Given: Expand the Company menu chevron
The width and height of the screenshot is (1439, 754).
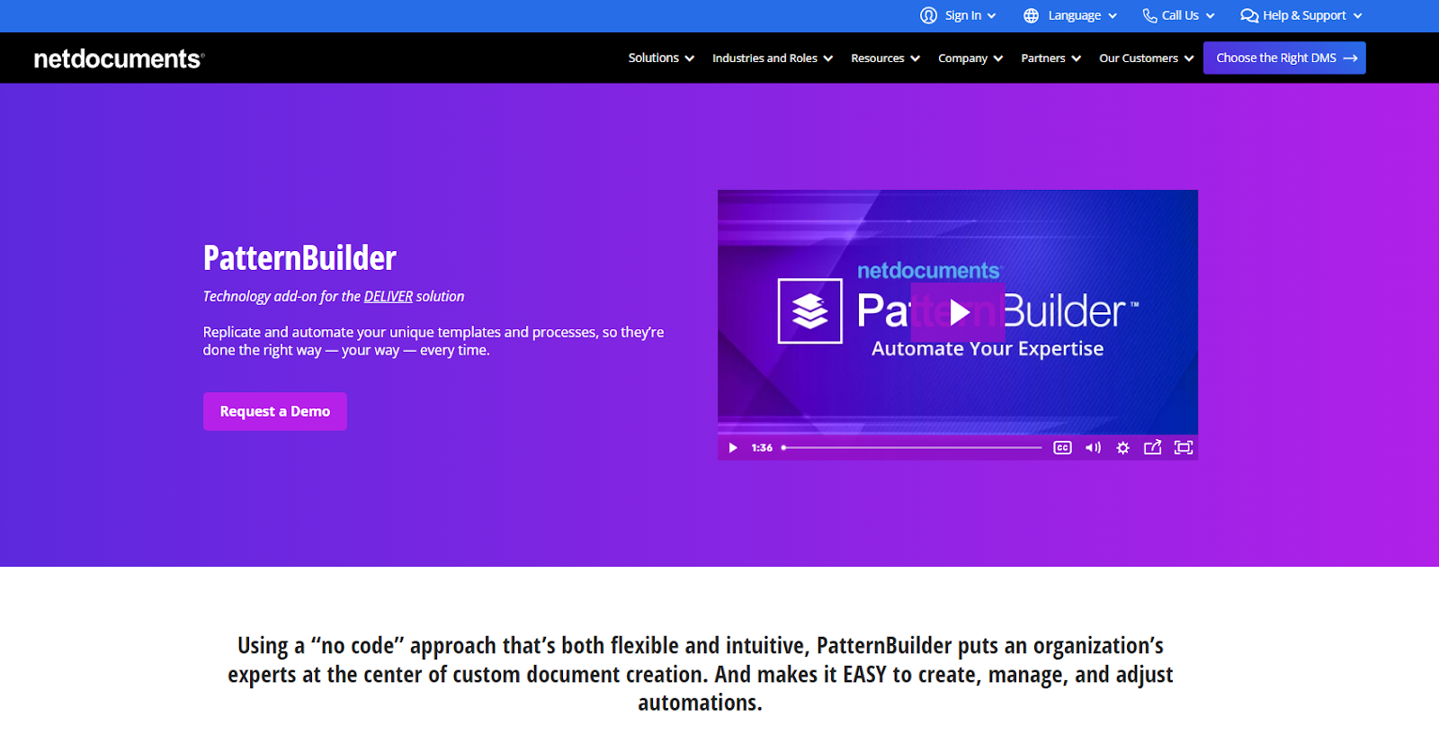Looking at the screenshot, I should pos(998,58).
